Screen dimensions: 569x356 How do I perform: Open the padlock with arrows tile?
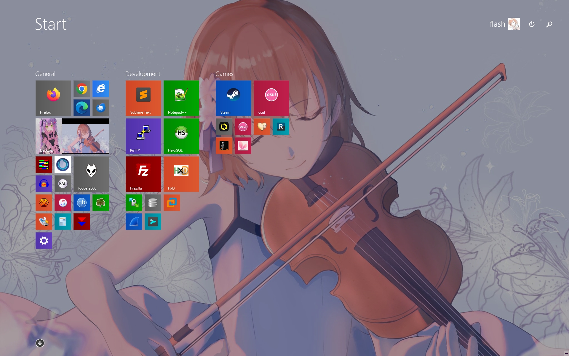(134, 203)
